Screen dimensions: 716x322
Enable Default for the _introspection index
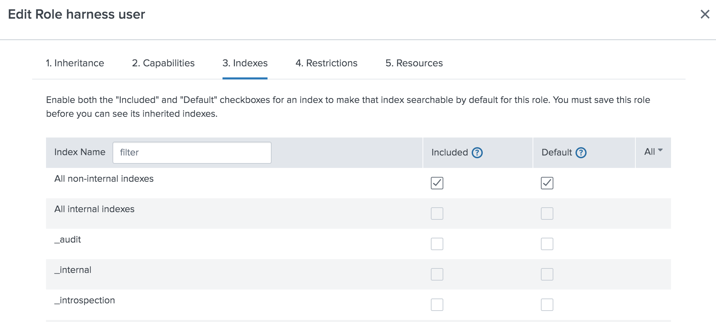[547, 304]
